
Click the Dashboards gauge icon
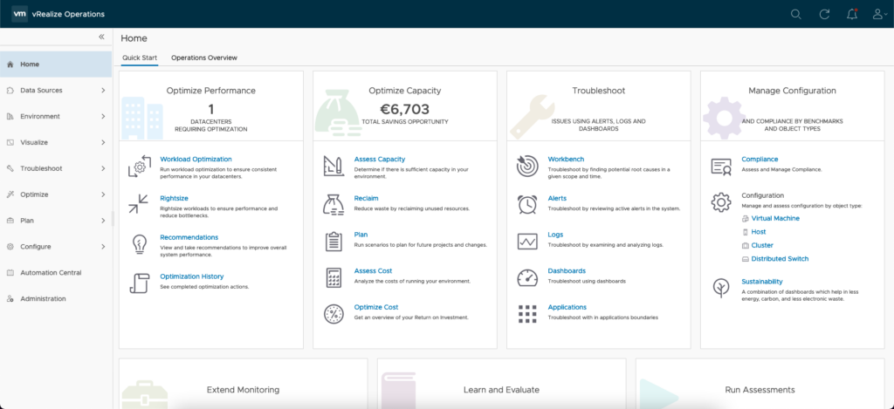[x=526, y=278]
